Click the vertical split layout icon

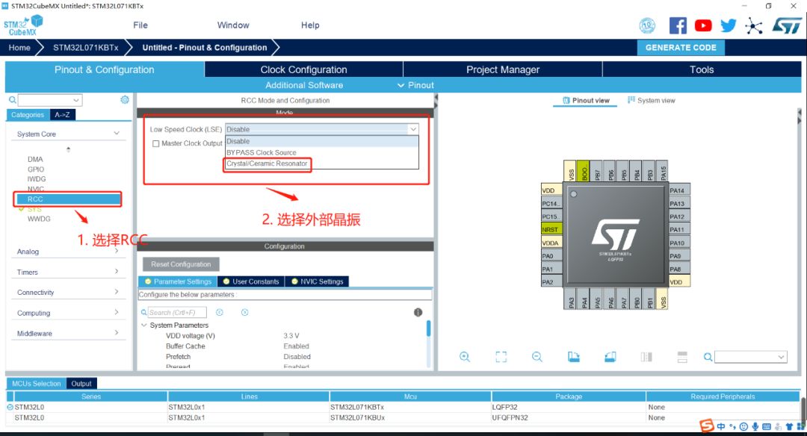click(x=646, y=357)
